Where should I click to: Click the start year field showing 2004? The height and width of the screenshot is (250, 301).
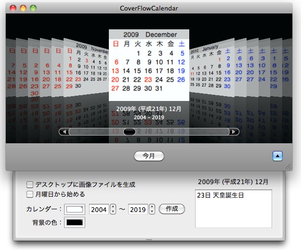click(99, 210)
